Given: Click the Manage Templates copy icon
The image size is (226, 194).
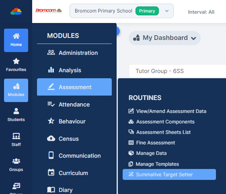Looking at the screenshot, I should click(131, 164).
